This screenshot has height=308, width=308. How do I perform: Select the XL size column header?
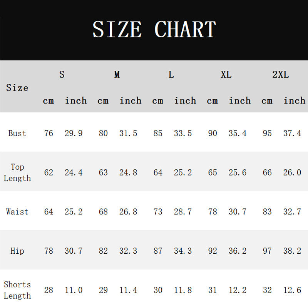[226, 74]
